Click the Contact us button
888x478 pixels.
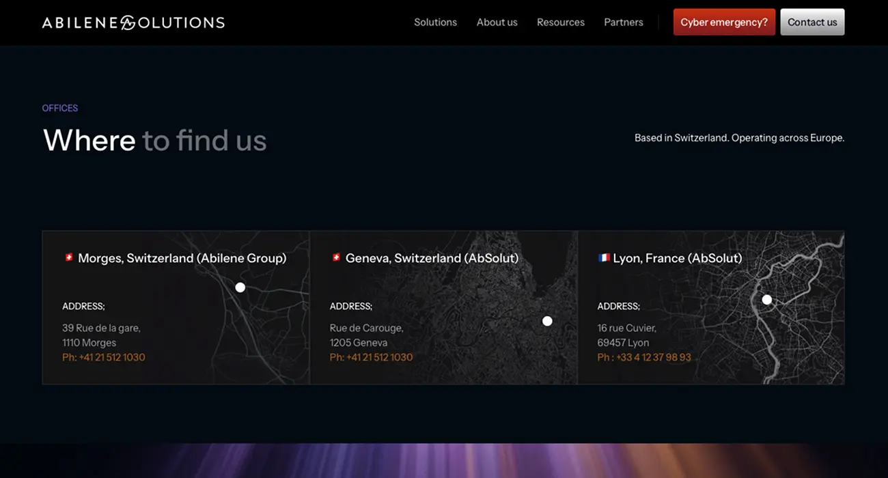pyautogui.click(x=812, y=22)
